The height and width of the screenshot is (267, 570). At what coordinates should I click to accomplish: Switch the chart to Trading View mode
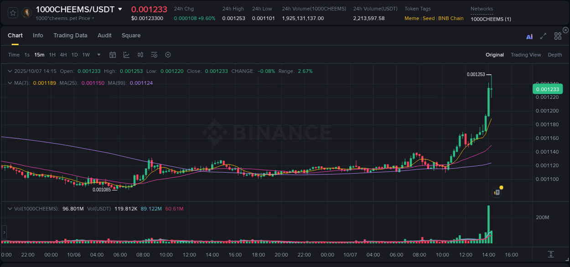[526, 55]
